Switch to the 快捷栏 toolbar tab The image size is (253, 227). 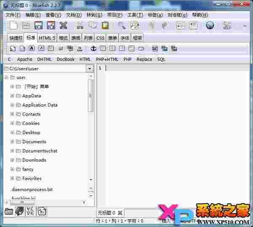click(x=16, y=38)
